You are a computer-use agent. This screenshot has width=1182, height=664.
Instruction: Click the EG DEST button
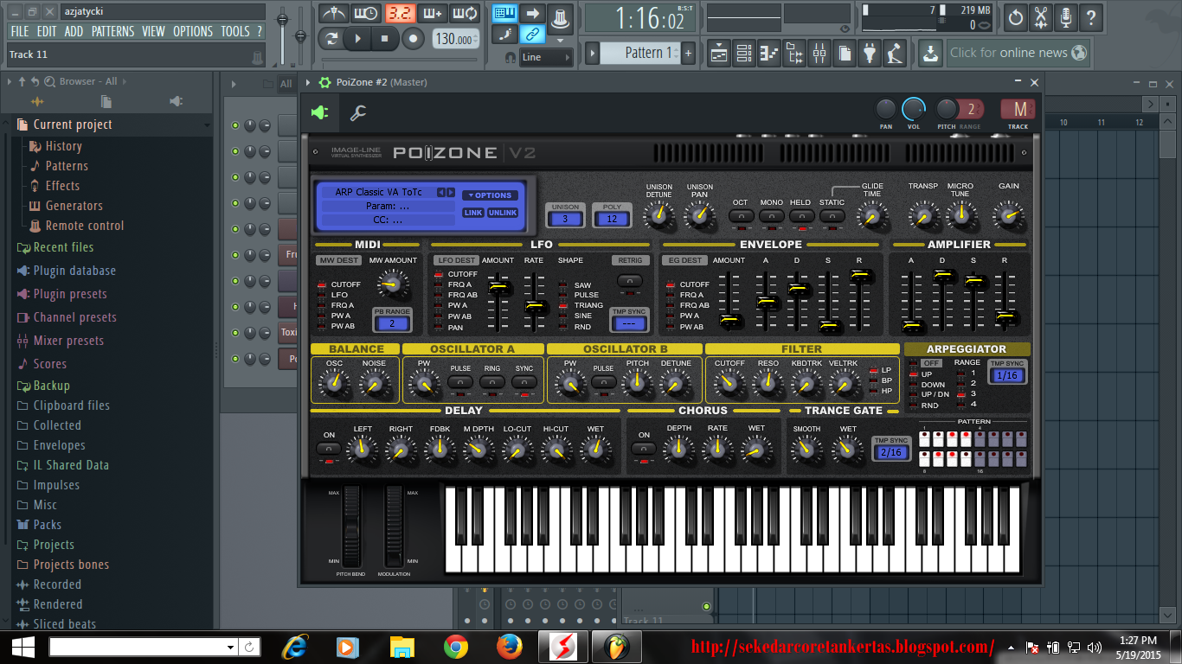pyautogui.click(x=684, y=260)
